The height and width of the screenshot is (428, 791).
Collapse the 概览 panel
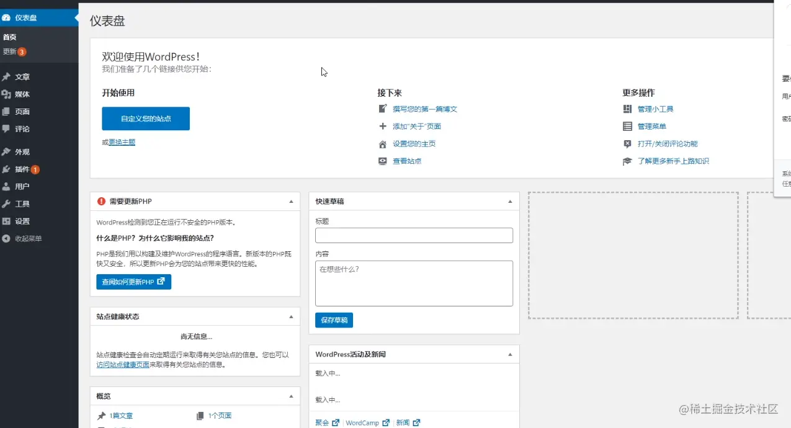(291, 396)
